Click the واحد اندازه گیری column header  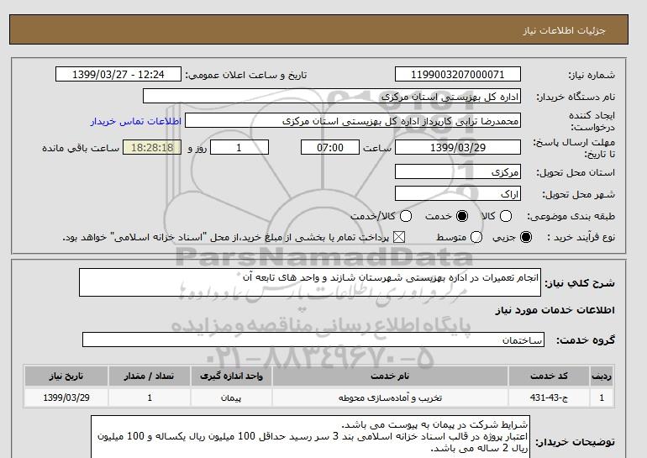click(x=231, y=376)
